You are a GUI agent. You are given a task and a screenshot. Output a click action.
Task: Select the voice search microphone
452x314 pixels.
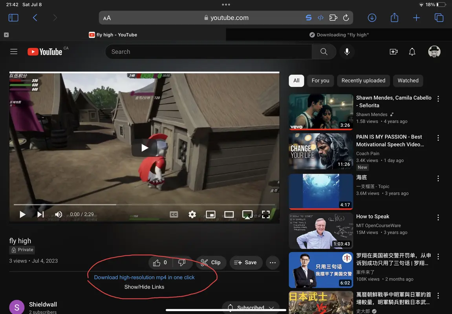click(x=347, y=51)
